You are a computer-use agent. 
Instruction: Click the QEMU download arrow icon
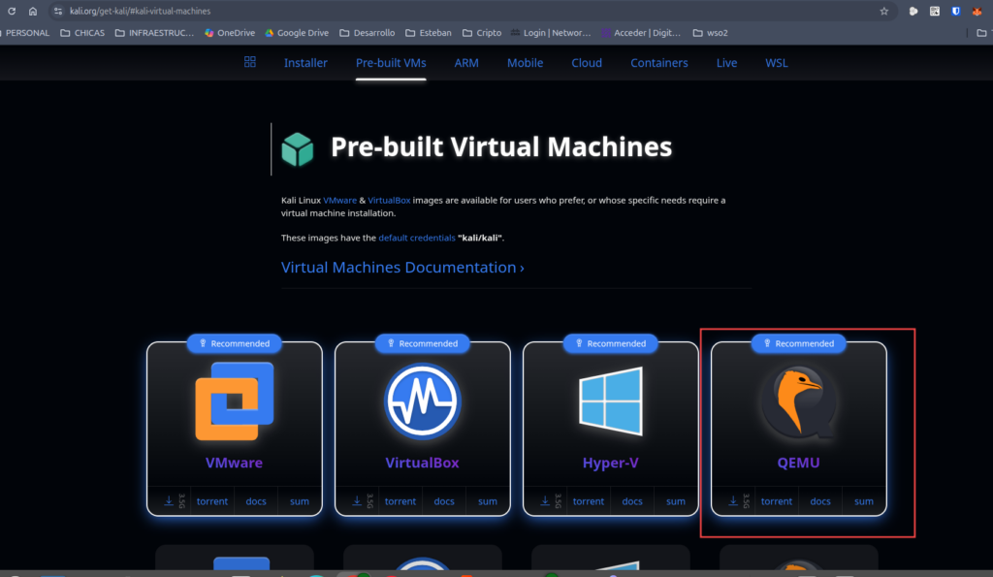tap(733, 501)
